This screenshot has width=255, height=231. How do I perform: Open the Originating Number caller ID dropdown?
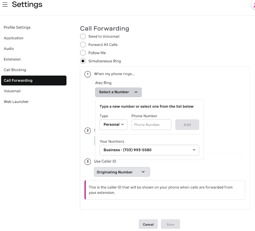point(122,172)
